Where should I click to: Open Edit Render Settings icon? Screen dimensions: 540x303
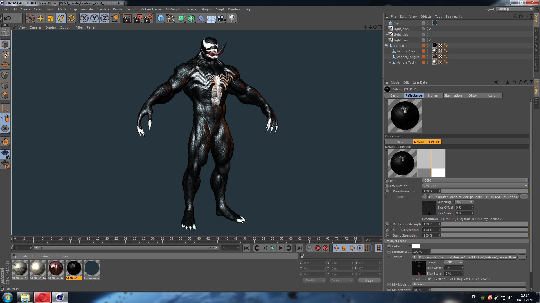coord(148,19)
